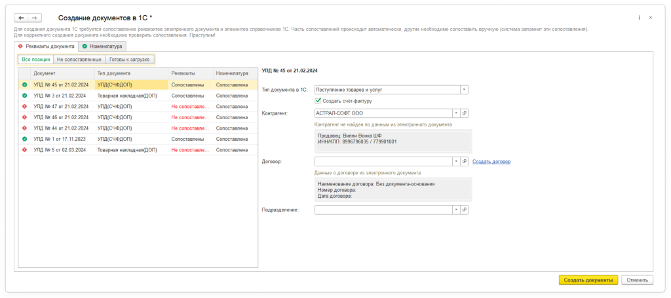Click red Не сопоставлены cell for УПД № 47
This screenshot has height=298, width=671.
[191, 107]
